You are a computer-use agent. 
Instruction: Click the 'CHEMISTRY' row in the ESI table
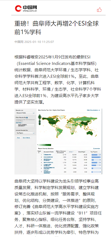[x=69, y=155]
